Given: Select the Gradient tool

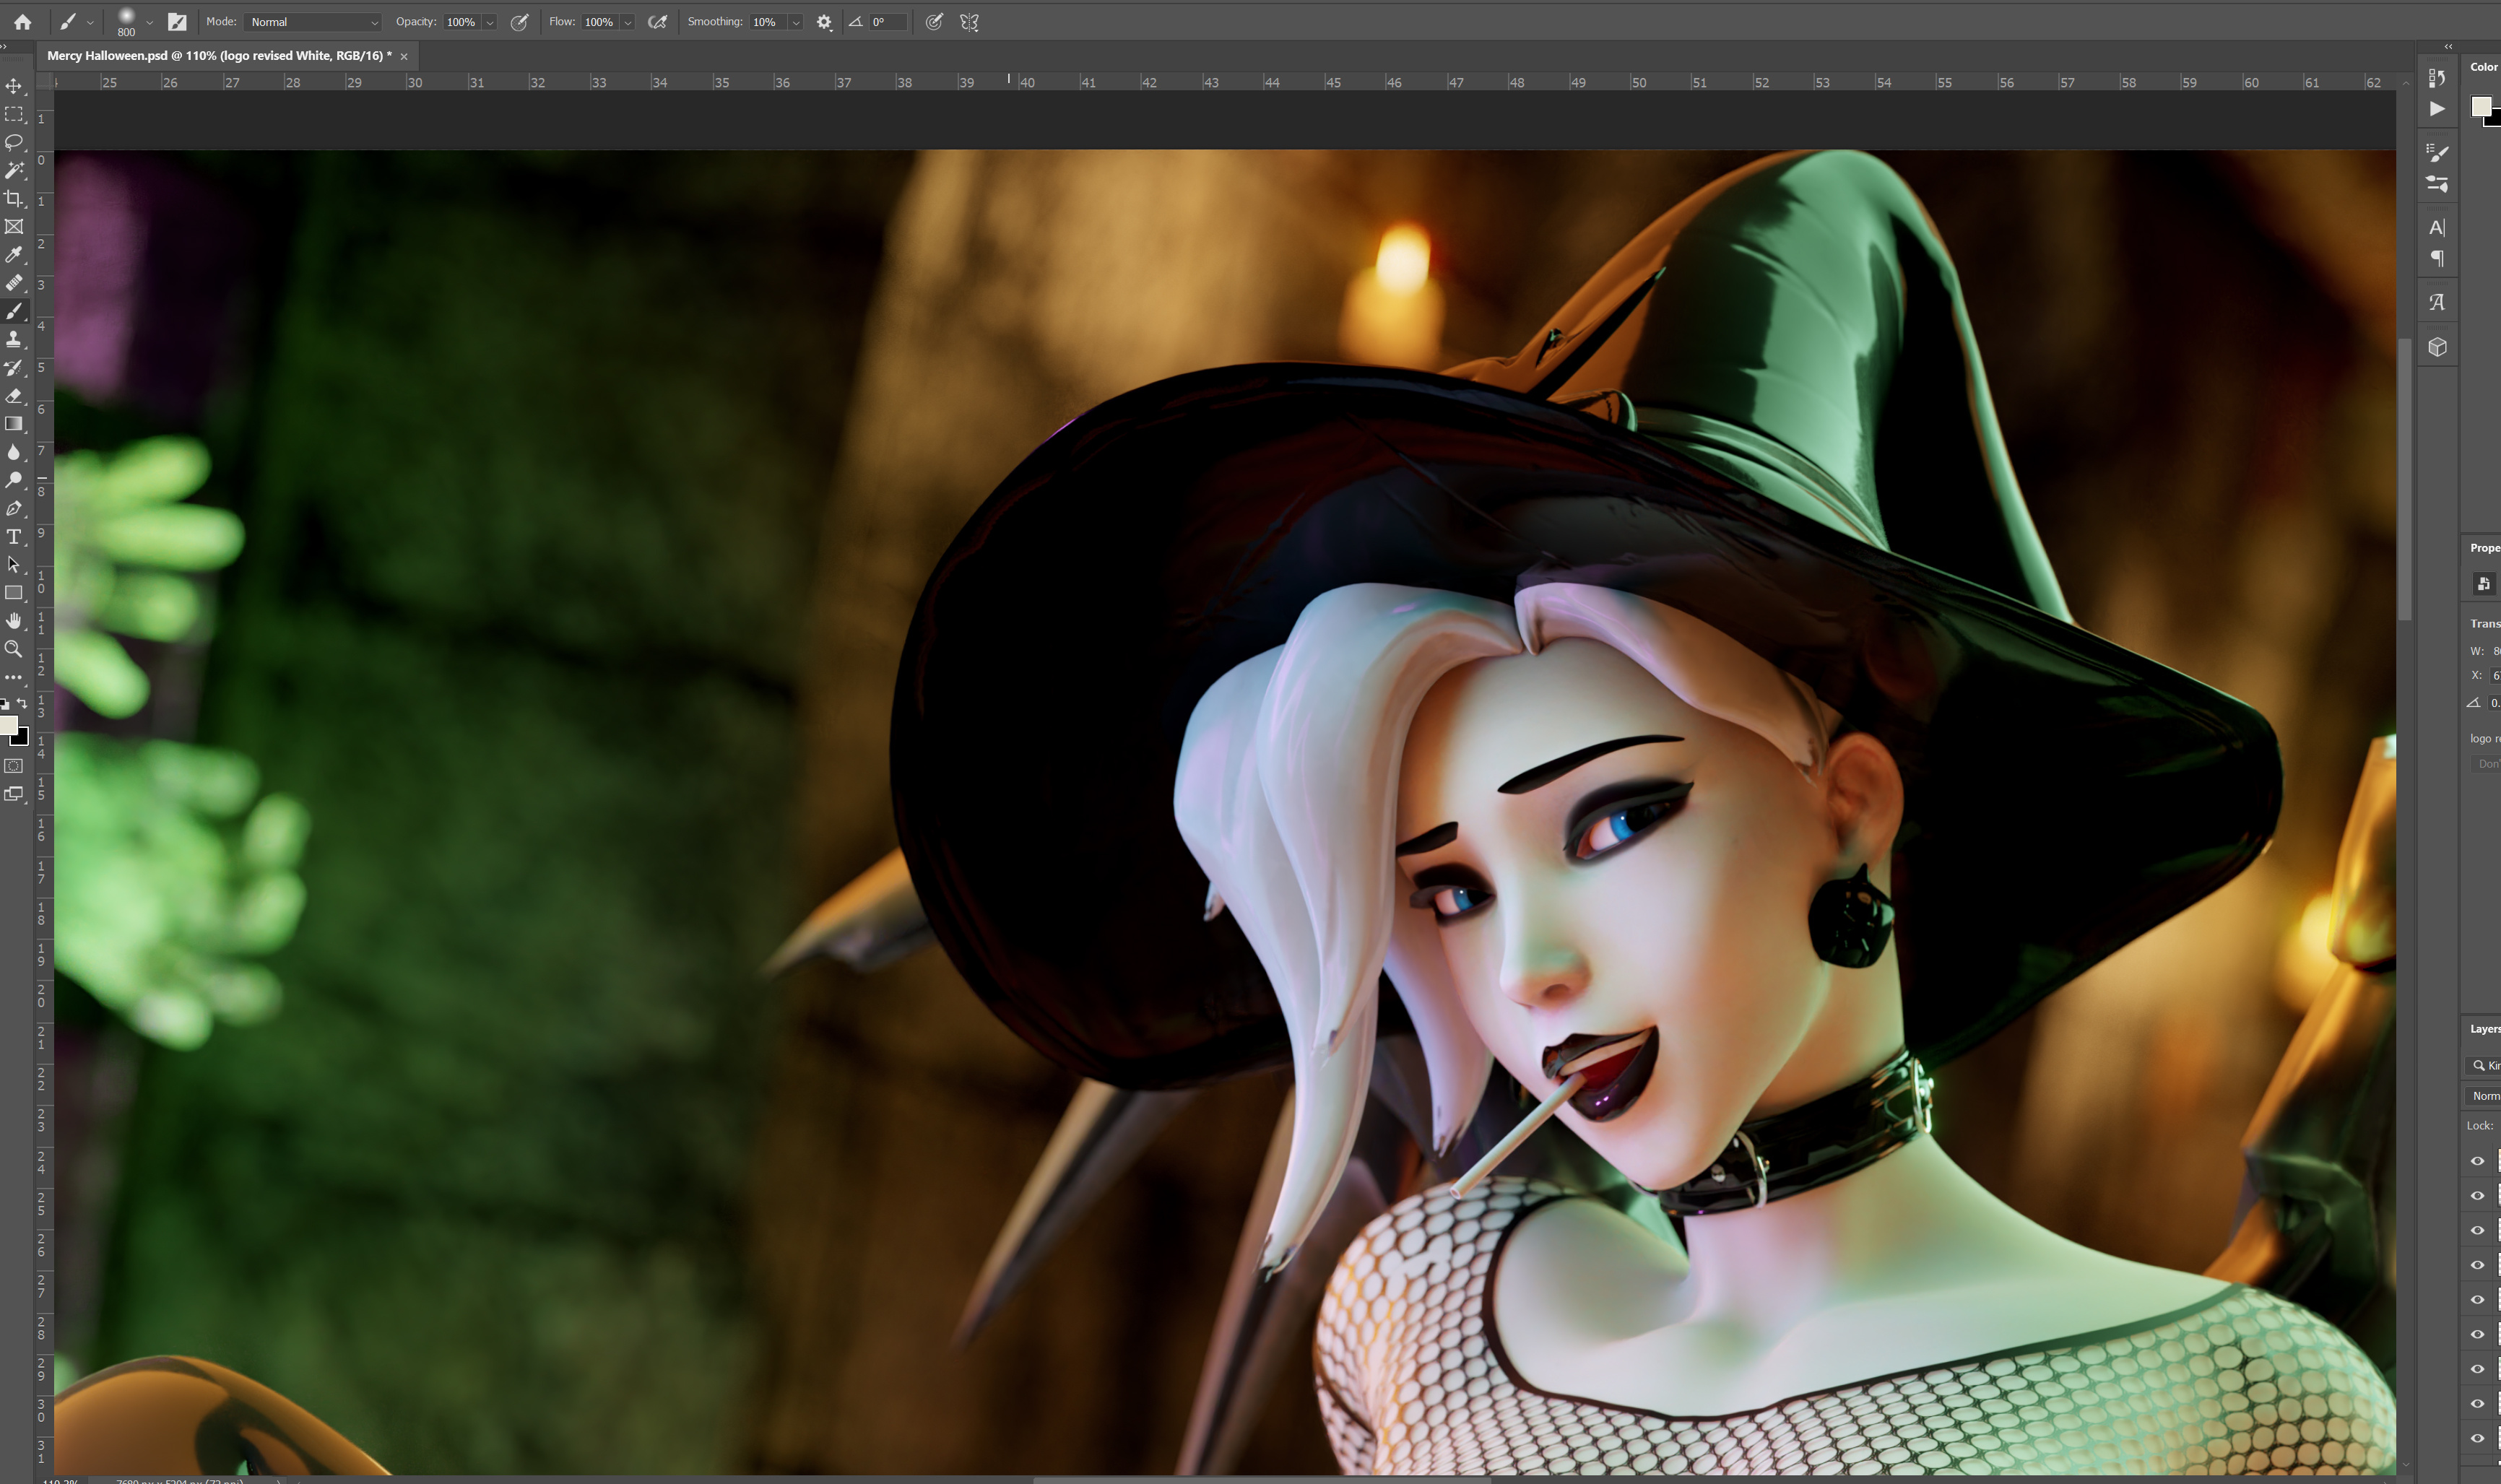Looking at the screenshot, I should (x=14, y=424).
